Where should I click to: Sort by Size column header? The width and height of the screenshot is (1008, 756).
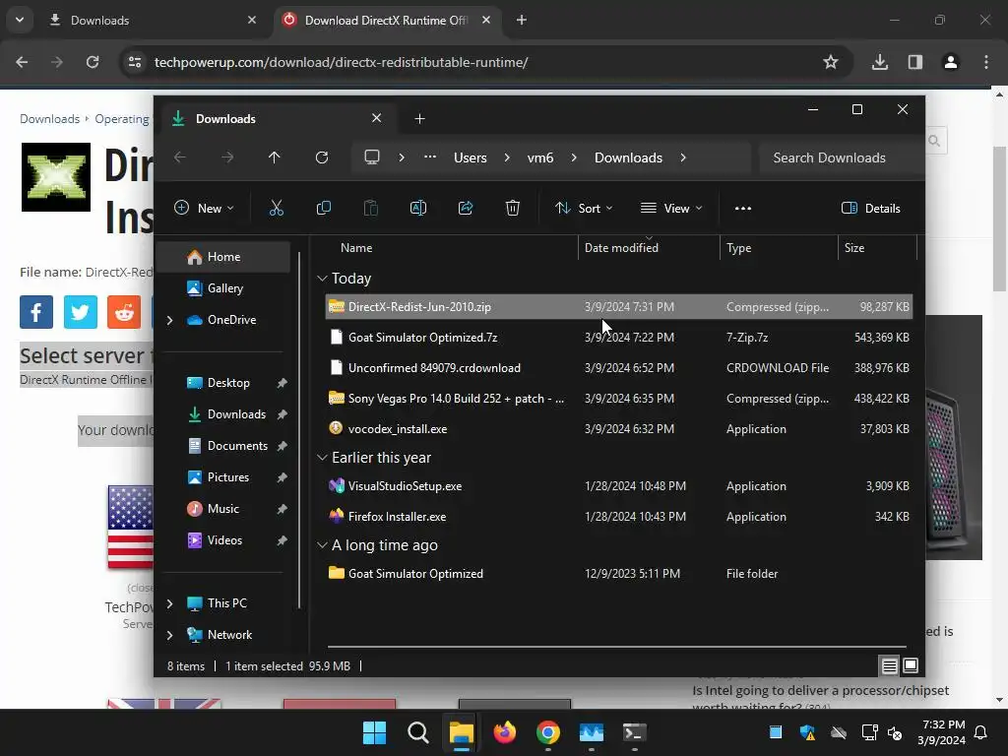pyautogui.click(x=877, y=247)
